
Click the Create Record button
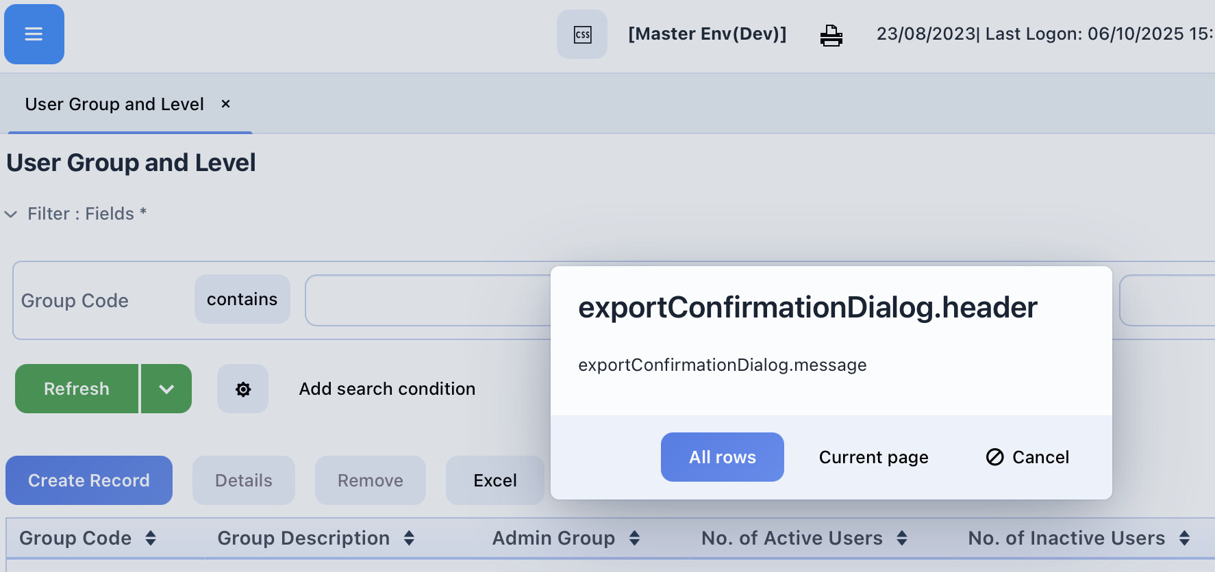(89, 480)
